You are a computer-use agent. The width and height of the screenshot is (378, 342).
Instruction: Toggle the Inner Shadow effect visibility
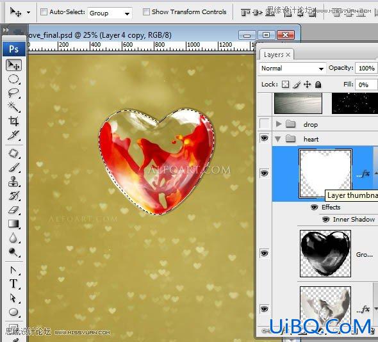point(326,219)
